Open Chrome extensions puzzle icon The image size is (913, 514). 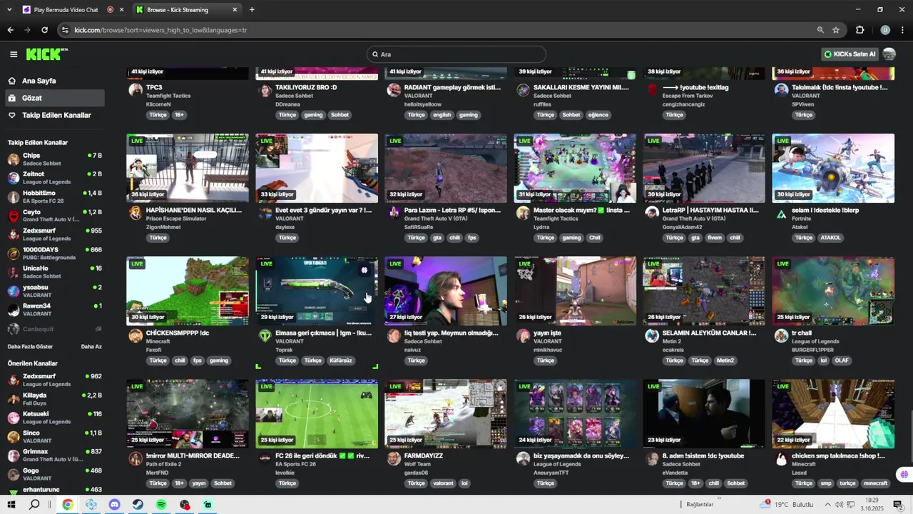pos(860,30)
